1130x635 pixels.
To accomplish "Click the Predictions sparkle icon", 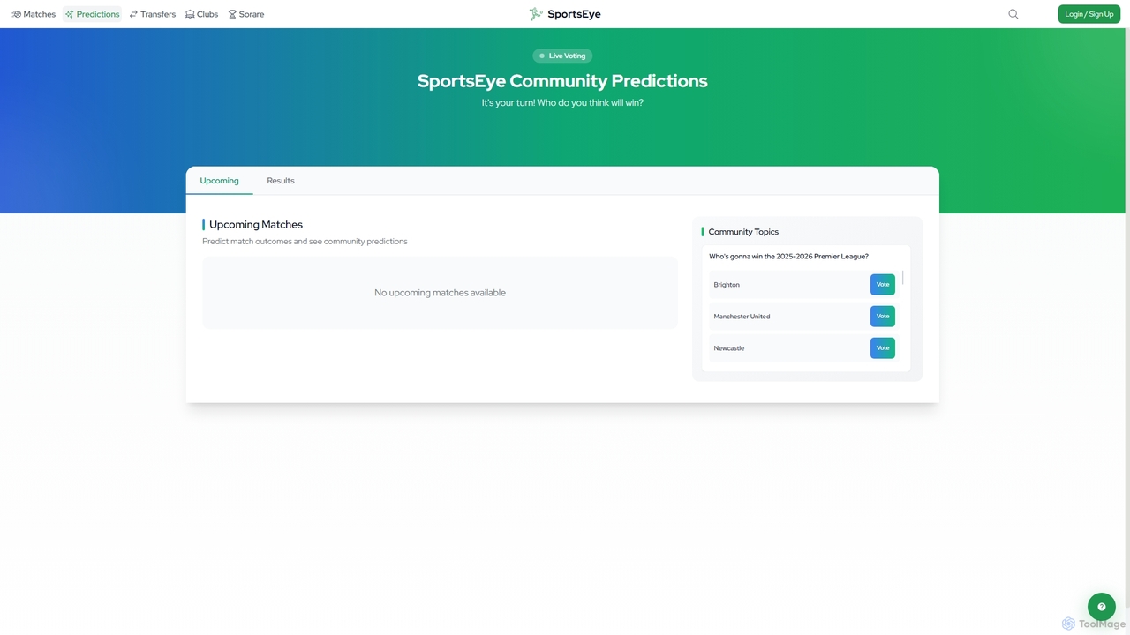I will point(70,14).
